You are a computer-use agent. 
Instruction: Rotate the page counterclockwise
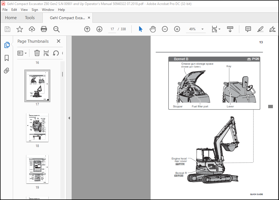click(x=56, y=53)
